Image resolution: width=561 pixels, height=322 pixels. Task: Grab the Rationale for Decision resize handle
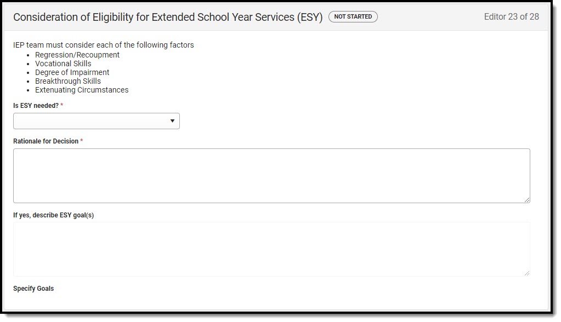click(527, 200)
